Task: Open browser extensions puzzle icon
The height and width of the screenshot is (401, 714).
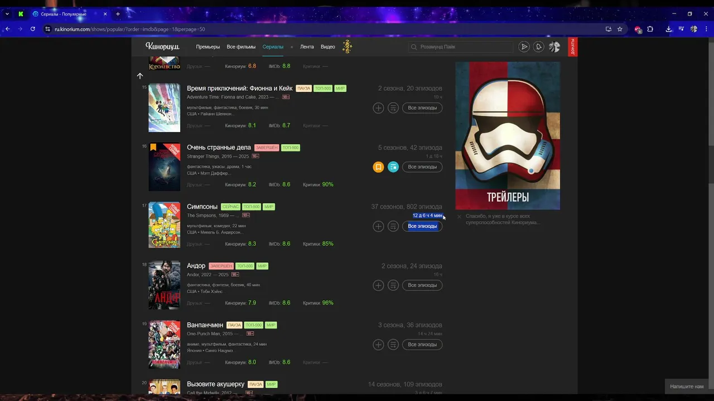Action: pyautogui.click(x=650, y=29)
